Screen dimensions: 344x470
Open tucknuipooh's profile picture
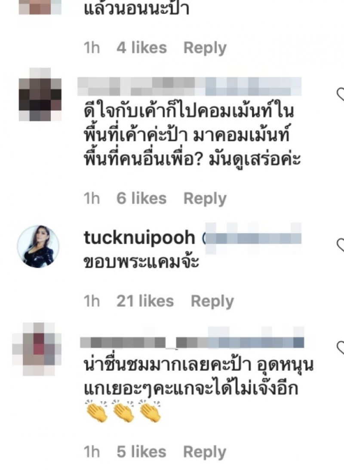point(38,246)
